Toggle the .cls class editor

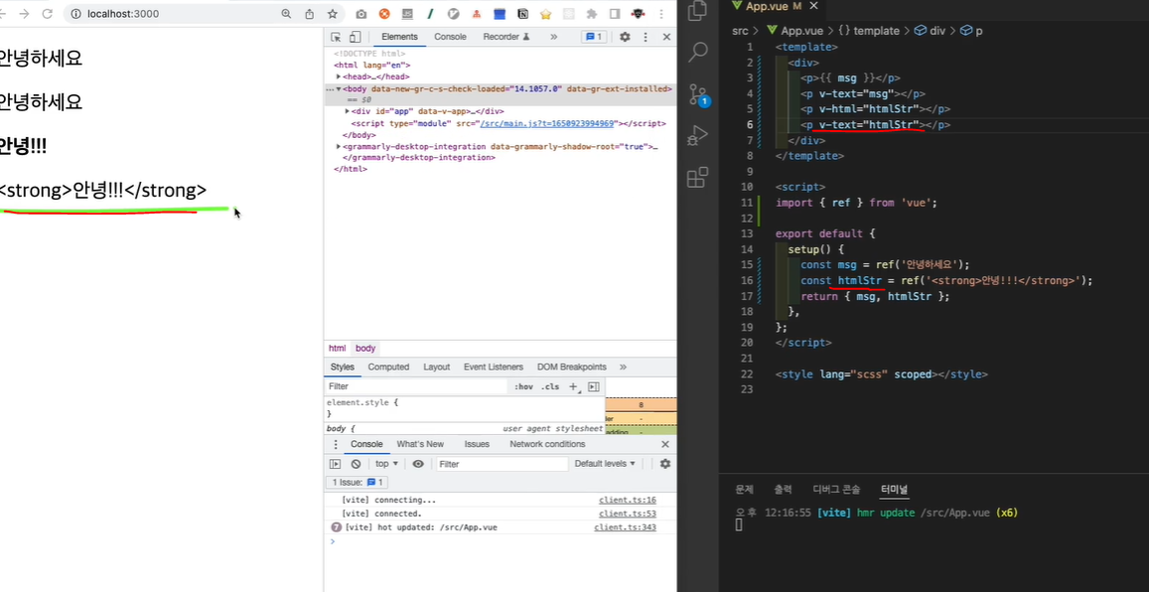pos(550,386)
